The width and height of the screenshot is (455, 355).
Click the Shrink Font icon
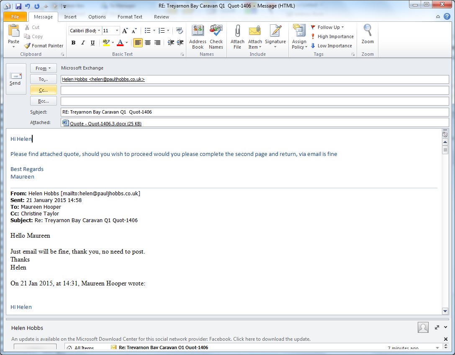coord(134,31)
